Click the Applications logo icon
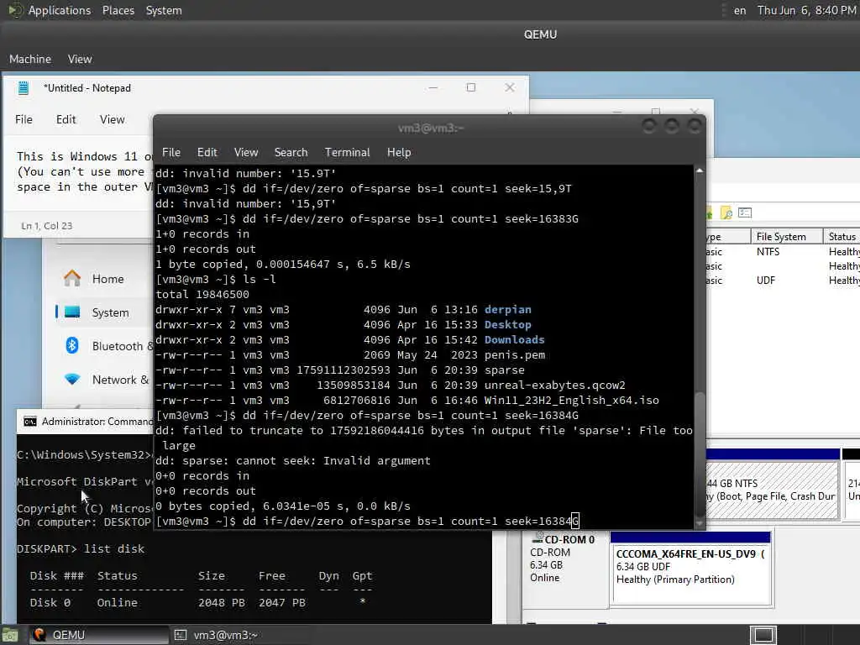The image size is (860, 645). (15, 10)
